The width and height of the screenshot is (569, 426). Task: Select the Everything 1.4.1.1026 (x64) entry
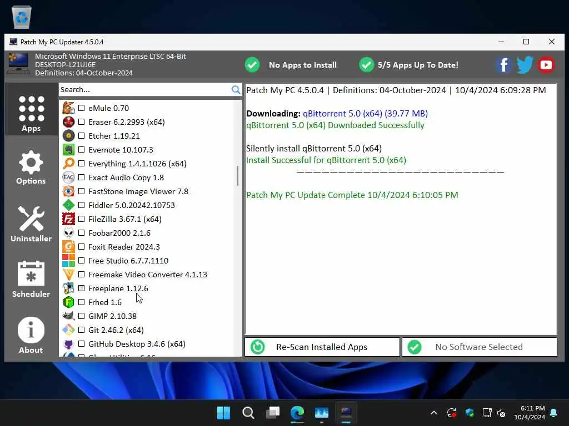point(138,164)
